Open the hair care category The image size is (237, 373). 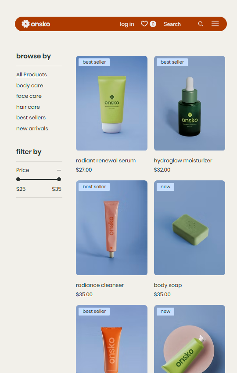click(x=28, y=107)
